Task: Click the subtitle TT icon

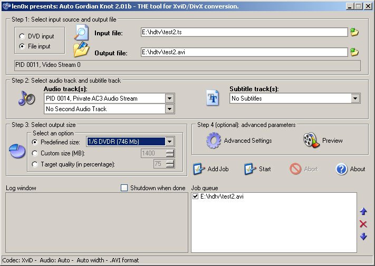Action: point(213,98)
